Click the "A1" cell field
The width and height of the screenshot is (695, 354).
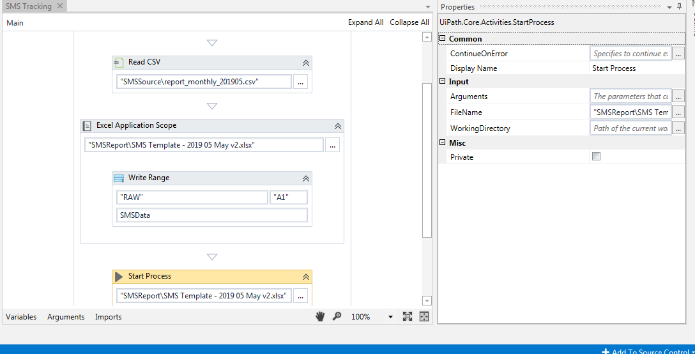[x=289, y=197]
